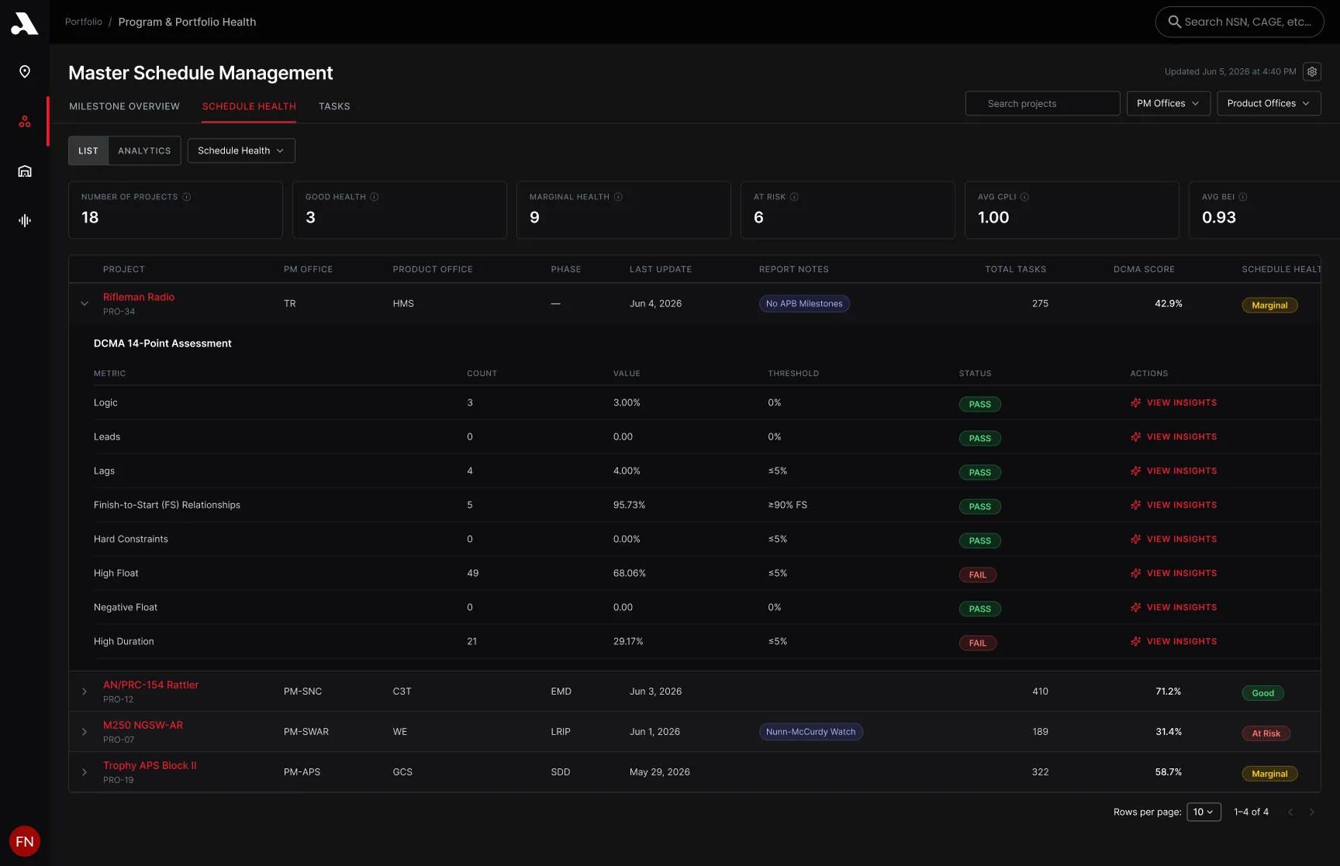Viewport: 1340px width, 866px height.
Task: Open the Tasks tab
Action: point(334,106)
